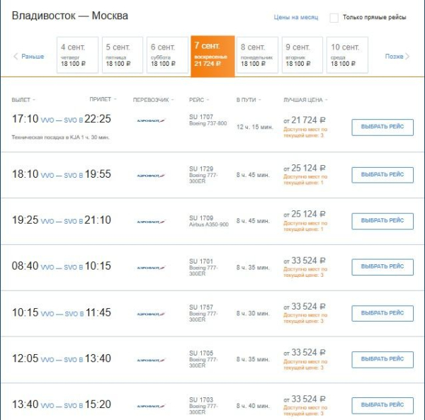The height and width of the screenshot is (420, 425).
Task: Sort flights by Лучшая цена column
Action: tap(305, 100)
